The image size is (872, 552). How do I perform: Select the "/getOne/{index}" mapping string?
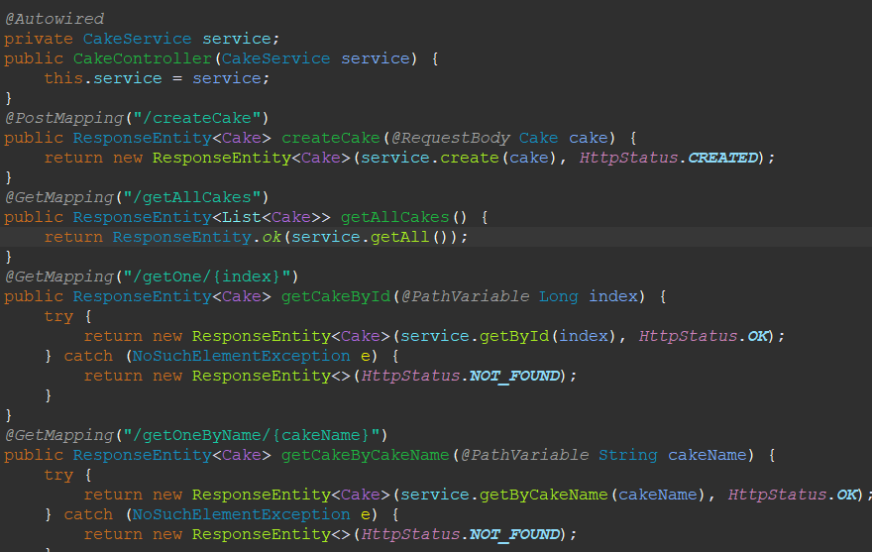tap(207, 276)
